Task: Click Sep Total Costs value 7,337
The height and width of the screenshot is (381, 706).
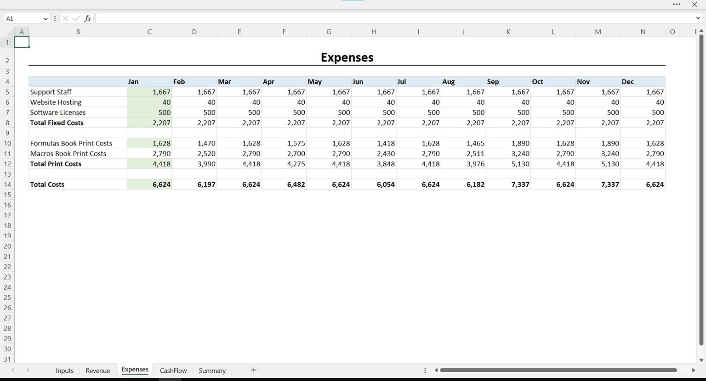Action: 508,185
